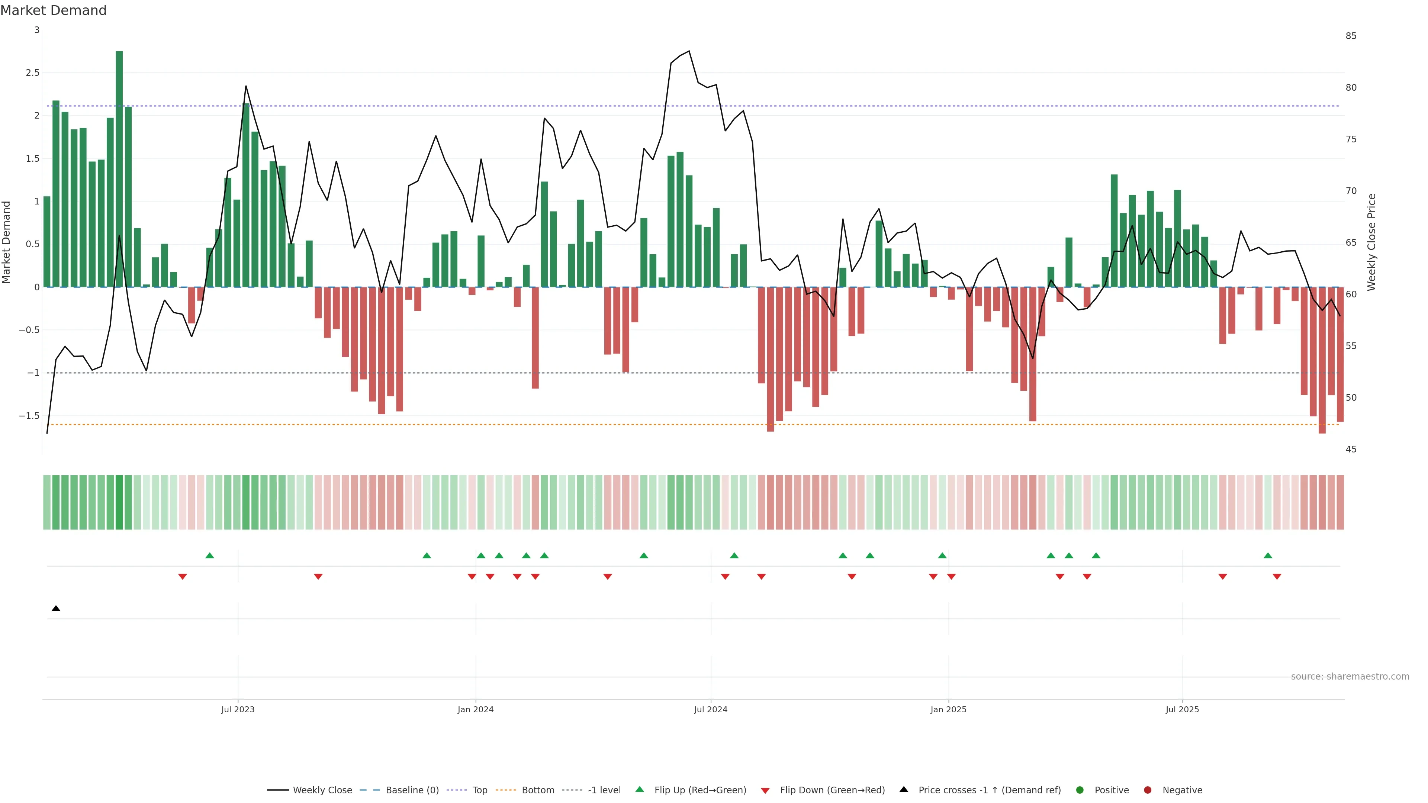Click the green Flip Up legend triangle
This screenshot has height=803, width=1428.
(640, 790)
